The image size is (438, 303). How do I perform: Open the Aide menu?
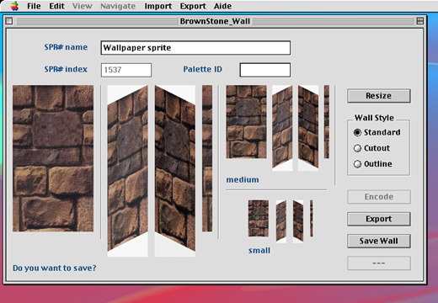(222, 6)
